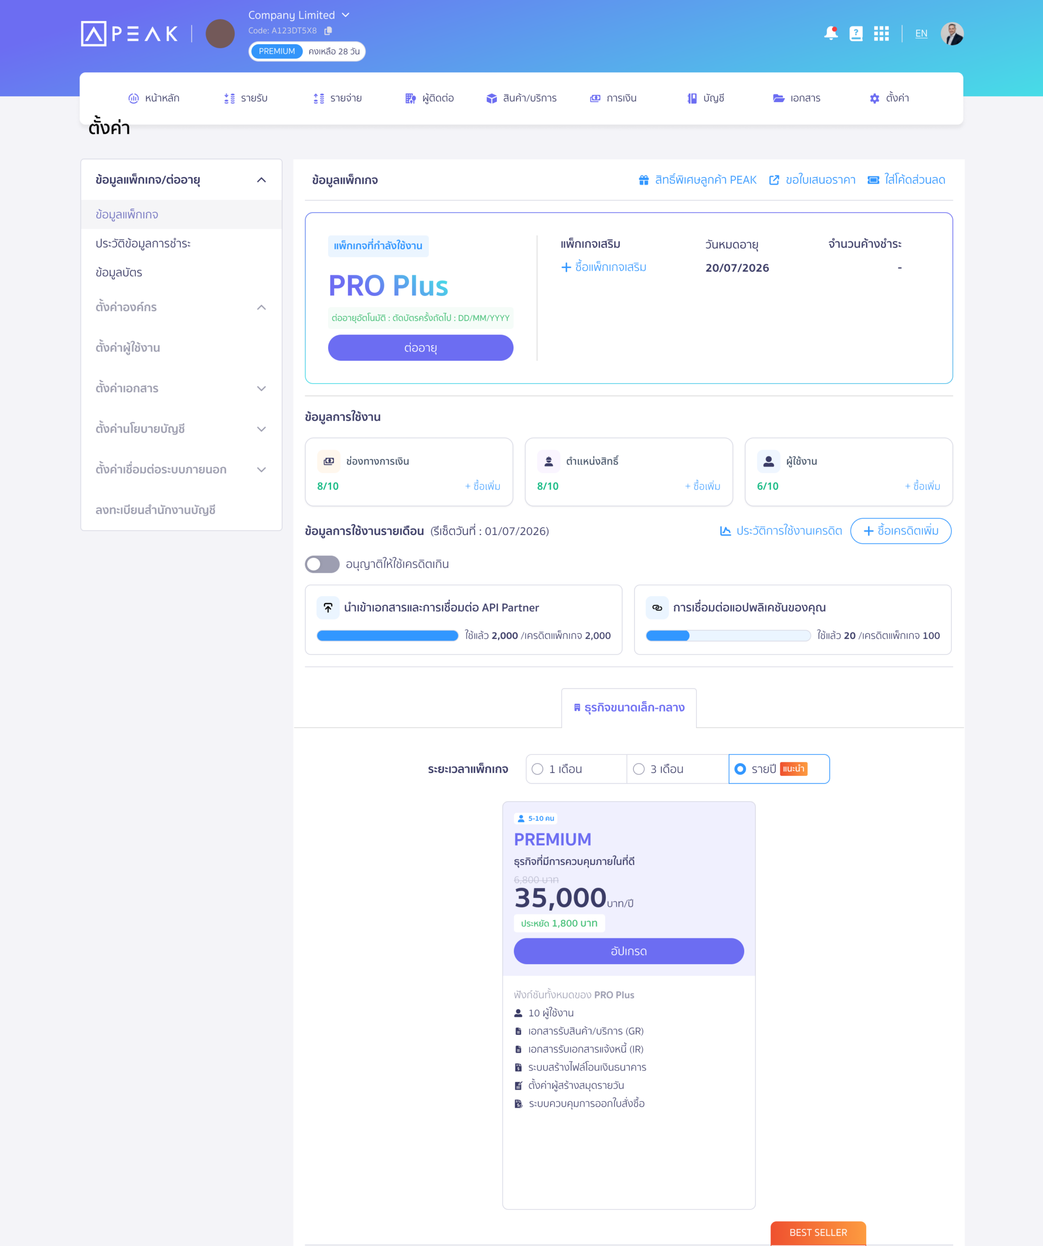Open the สินค้า/บริการ menu

pyautogui.click(x=521, y=98)
